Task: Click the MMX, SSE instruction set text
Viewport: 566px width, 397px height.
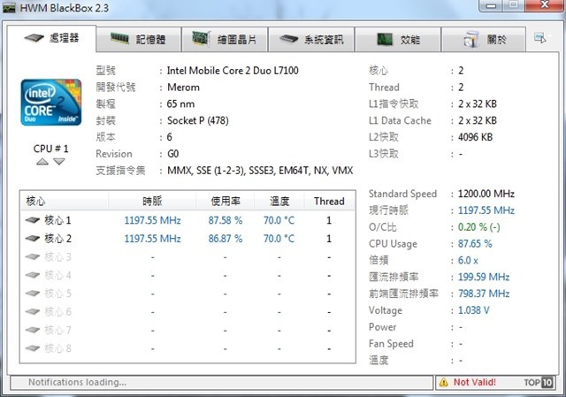Action: pyautogui.click(x=260, y=171)
